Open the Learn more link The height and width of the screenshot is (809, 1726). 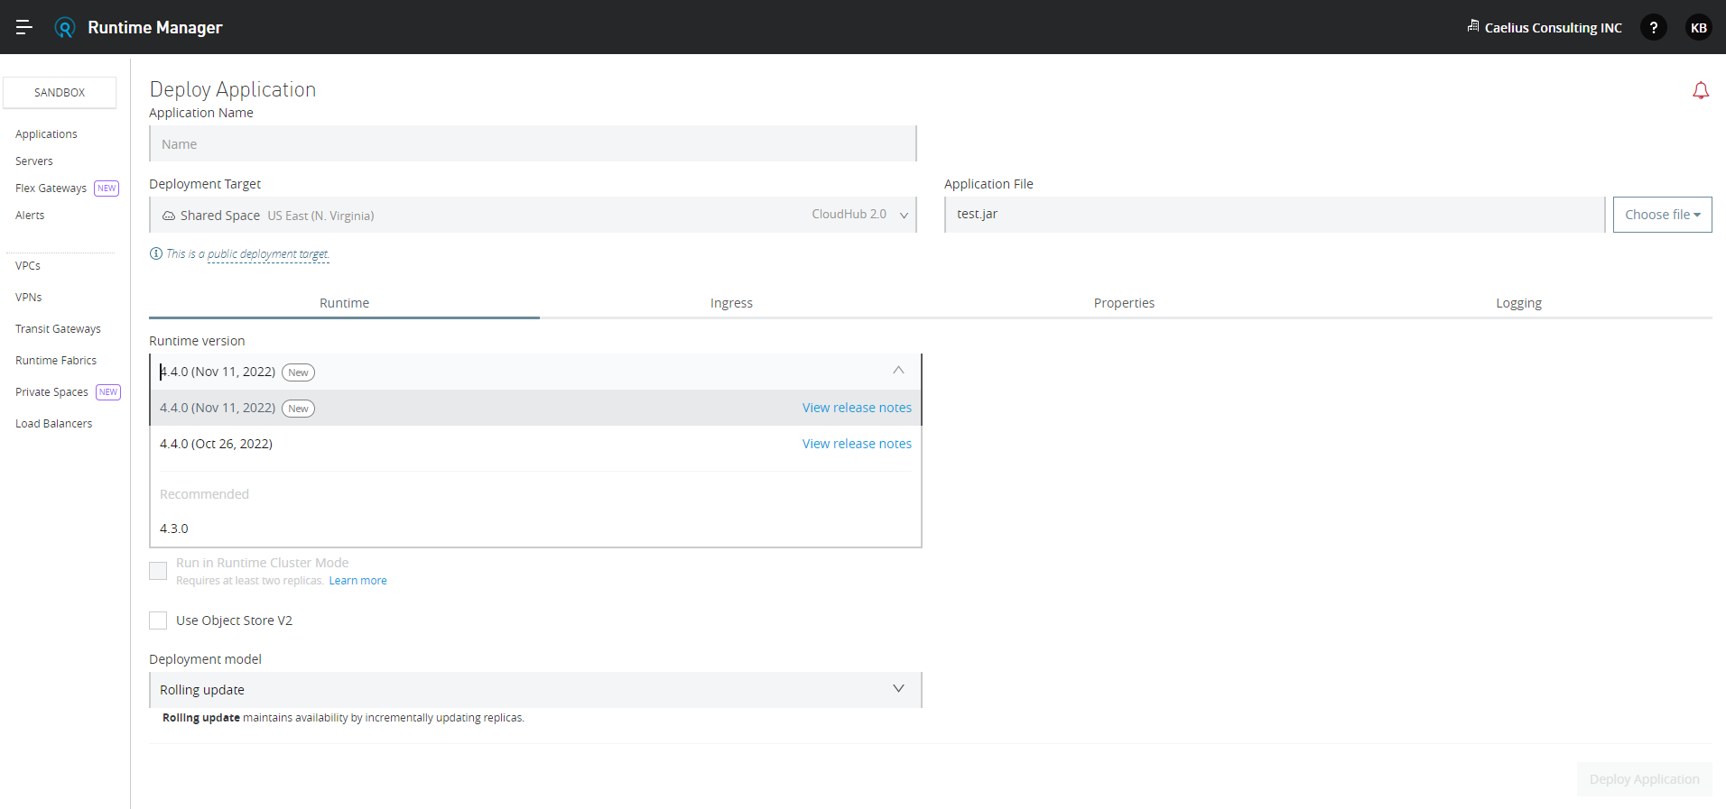(357, 581)
